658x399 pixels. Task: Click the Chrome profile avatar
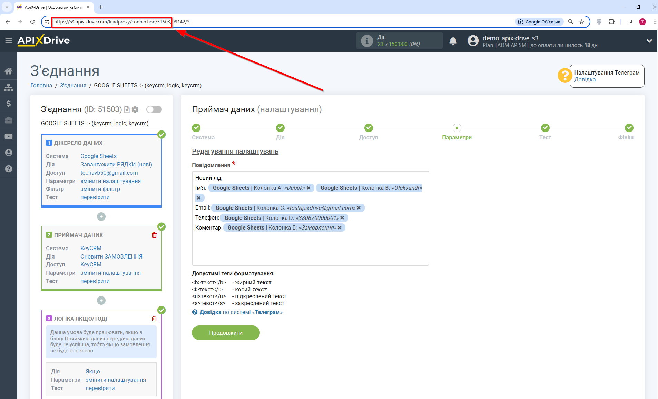coord(642,22)
